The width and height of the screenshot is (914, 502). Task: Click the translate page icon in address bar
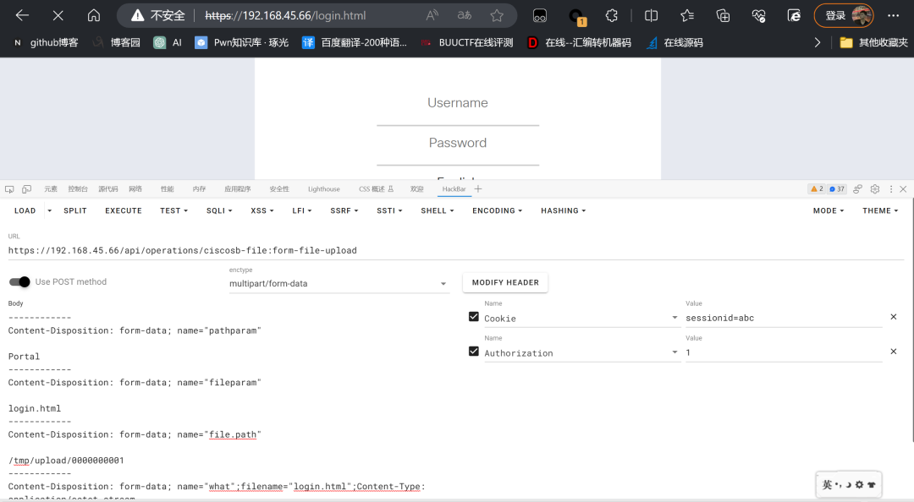point(465,16)
